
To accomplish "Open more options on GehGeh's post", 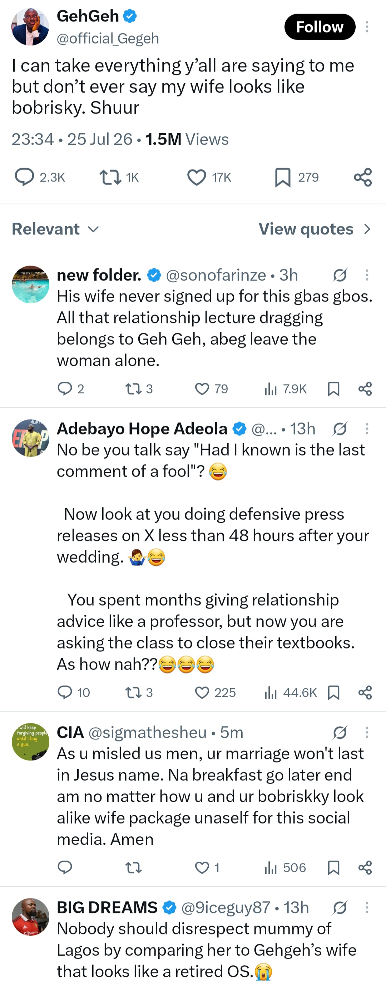I will point(367,26).
